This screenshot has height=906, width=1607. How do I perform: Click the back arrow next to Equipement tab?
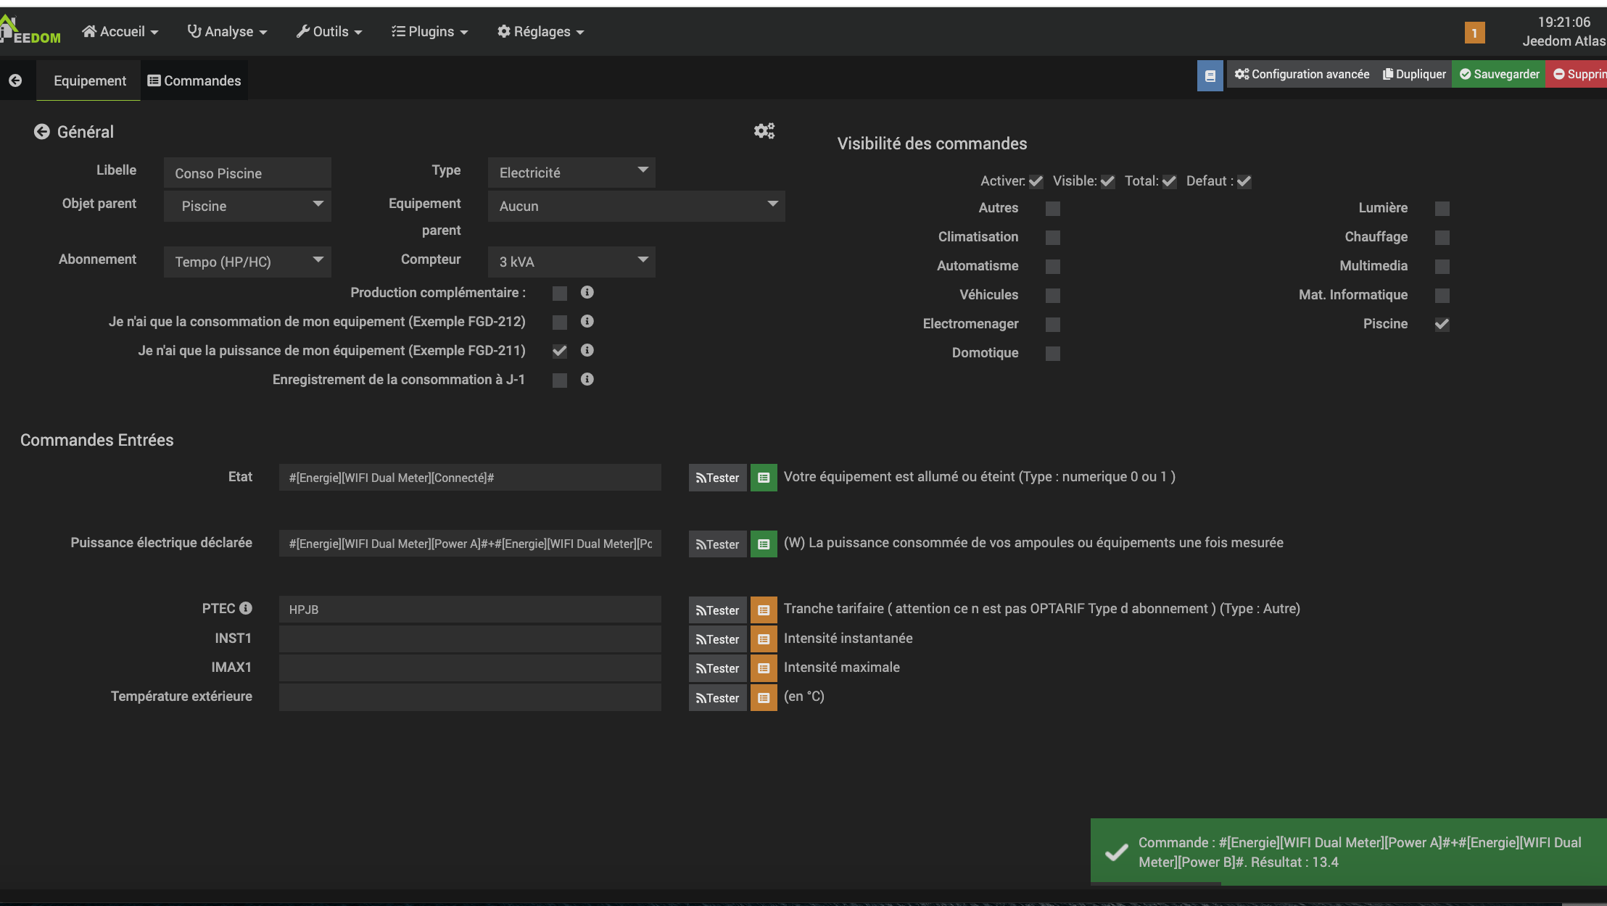coord(15,80)
